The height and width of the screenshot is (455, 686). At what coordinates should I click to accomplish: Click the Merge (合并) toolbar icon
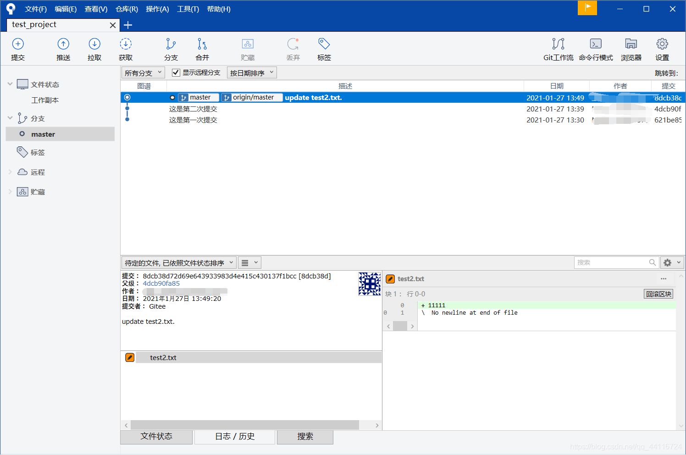202,44
